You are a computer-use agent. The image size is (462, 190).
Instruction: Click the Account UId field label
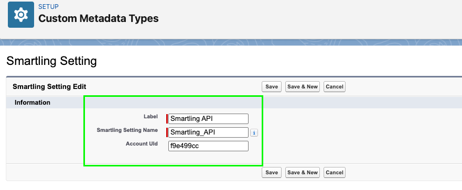pyautogui.click(x=142, y=144)
